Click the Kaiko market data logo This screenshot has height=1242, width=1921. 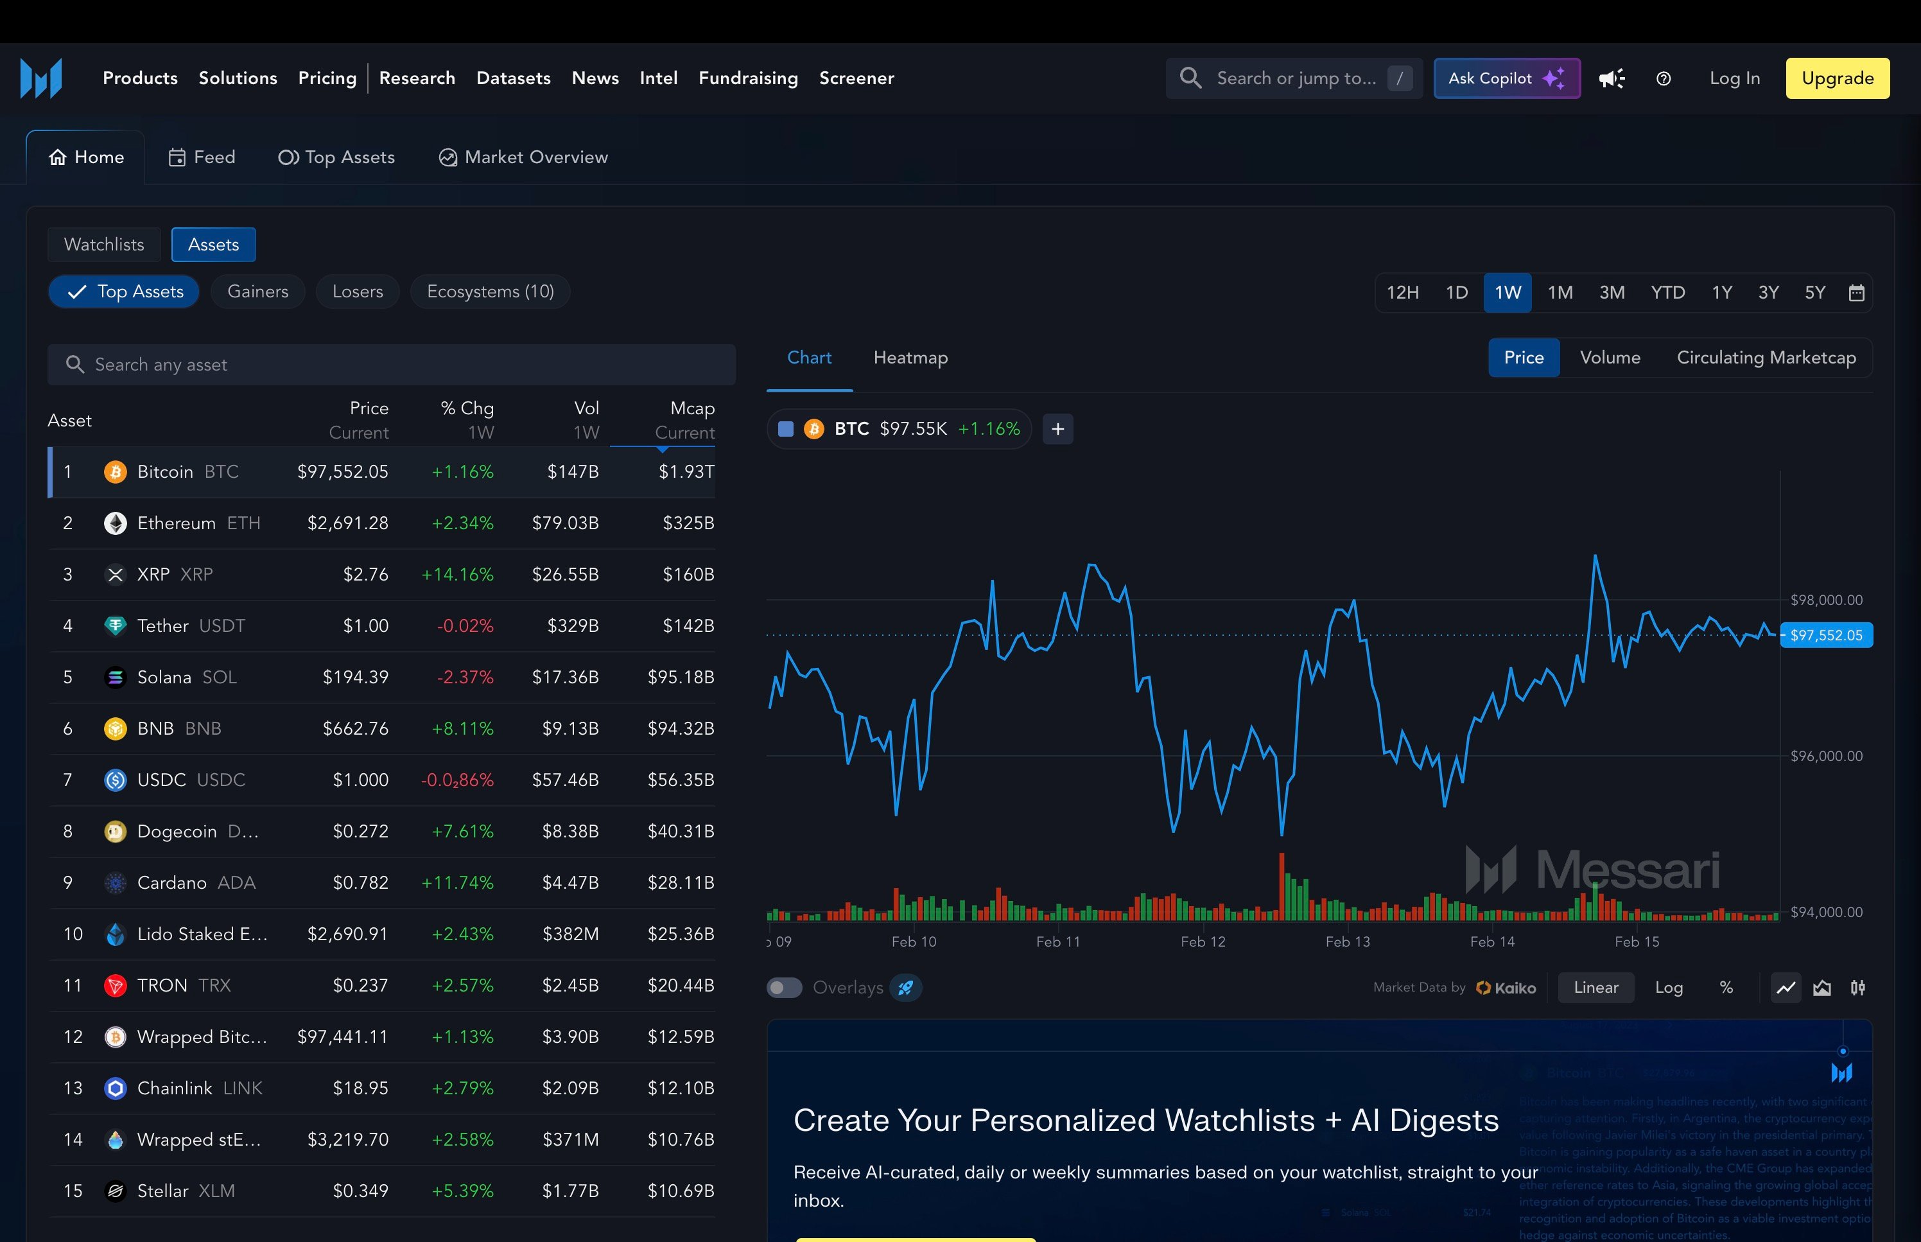[x=1506, y=988]
